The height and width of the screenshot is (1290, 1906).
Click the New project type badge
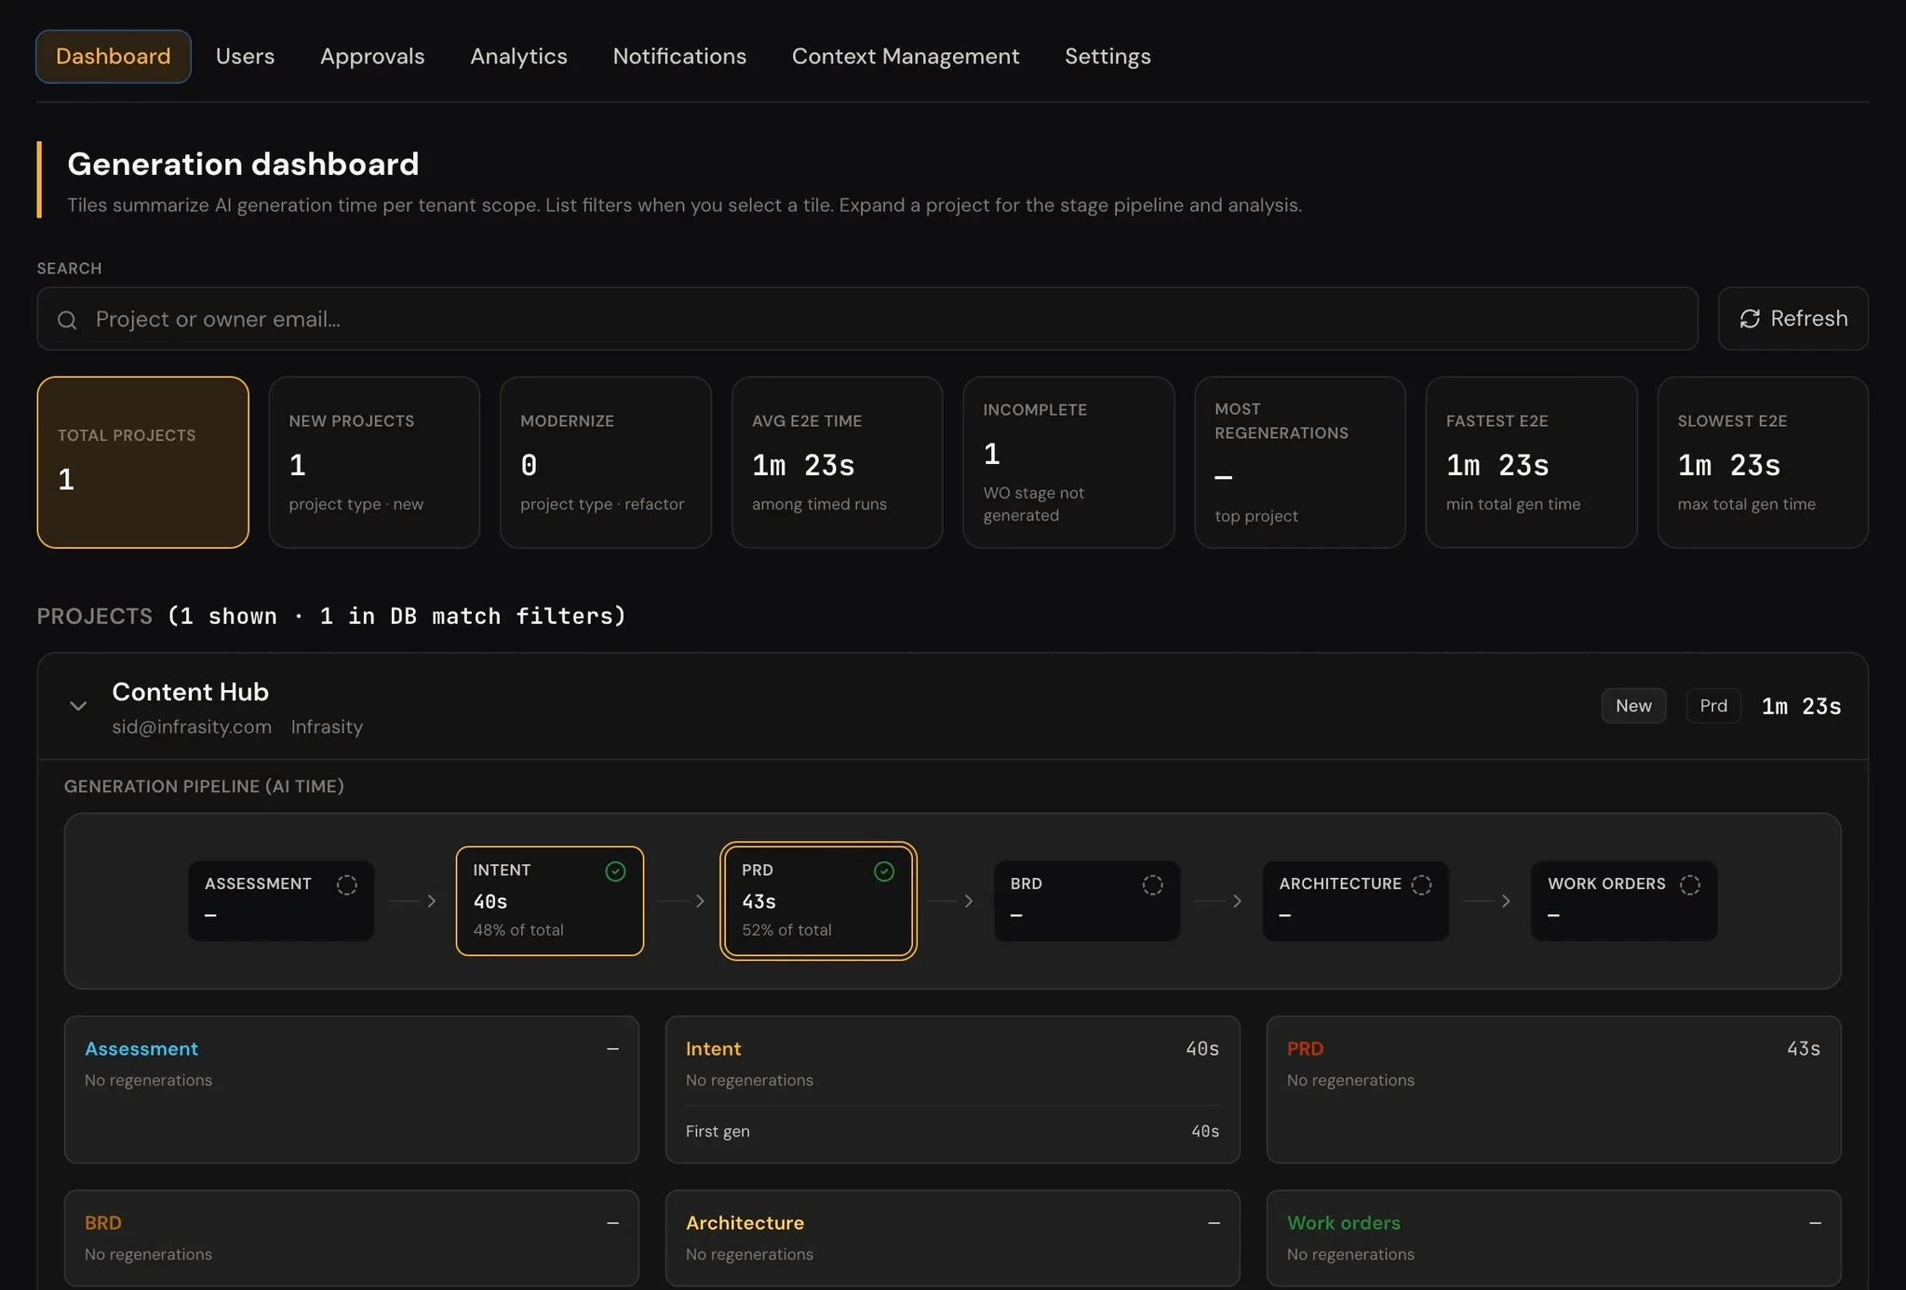pos(1633,706)
